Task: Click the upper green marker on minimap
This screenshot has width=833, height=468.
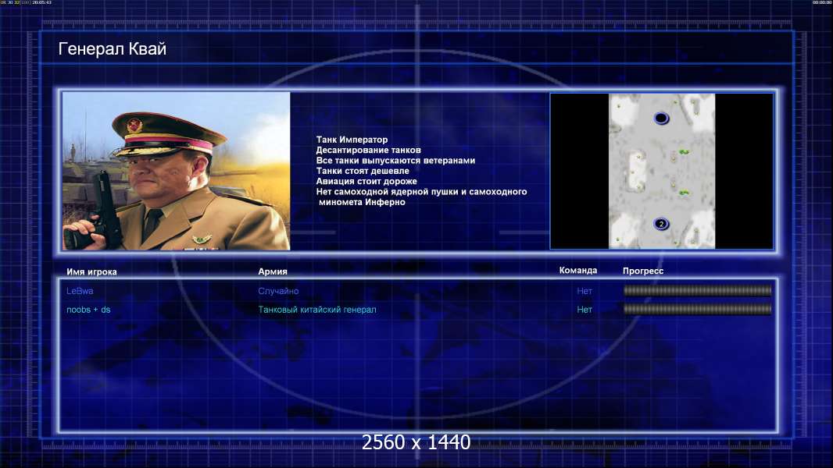Action: click(685, 152)
